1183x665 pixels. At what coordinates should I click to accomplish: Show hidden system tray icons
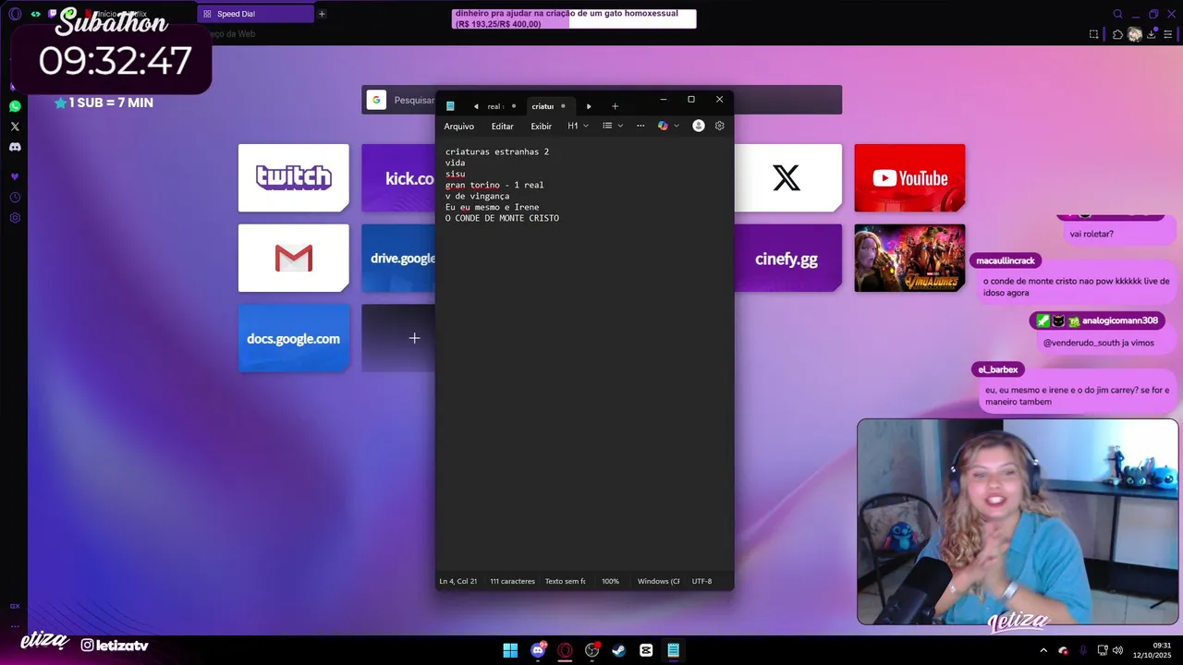[x=1043, y=650]
